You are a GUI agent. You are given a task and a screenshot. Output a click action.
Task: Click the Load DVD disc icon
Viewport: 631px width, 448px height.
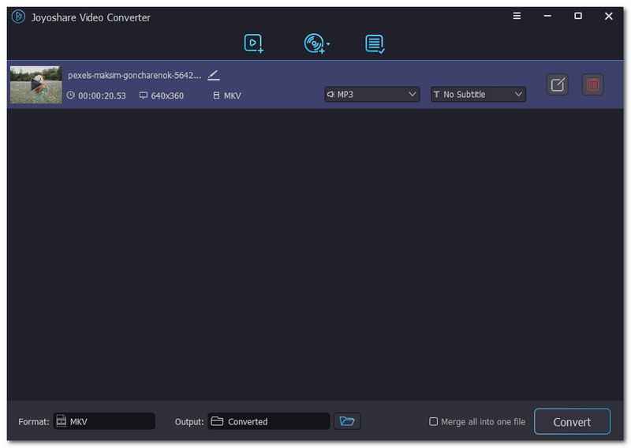tap(314, 43)
